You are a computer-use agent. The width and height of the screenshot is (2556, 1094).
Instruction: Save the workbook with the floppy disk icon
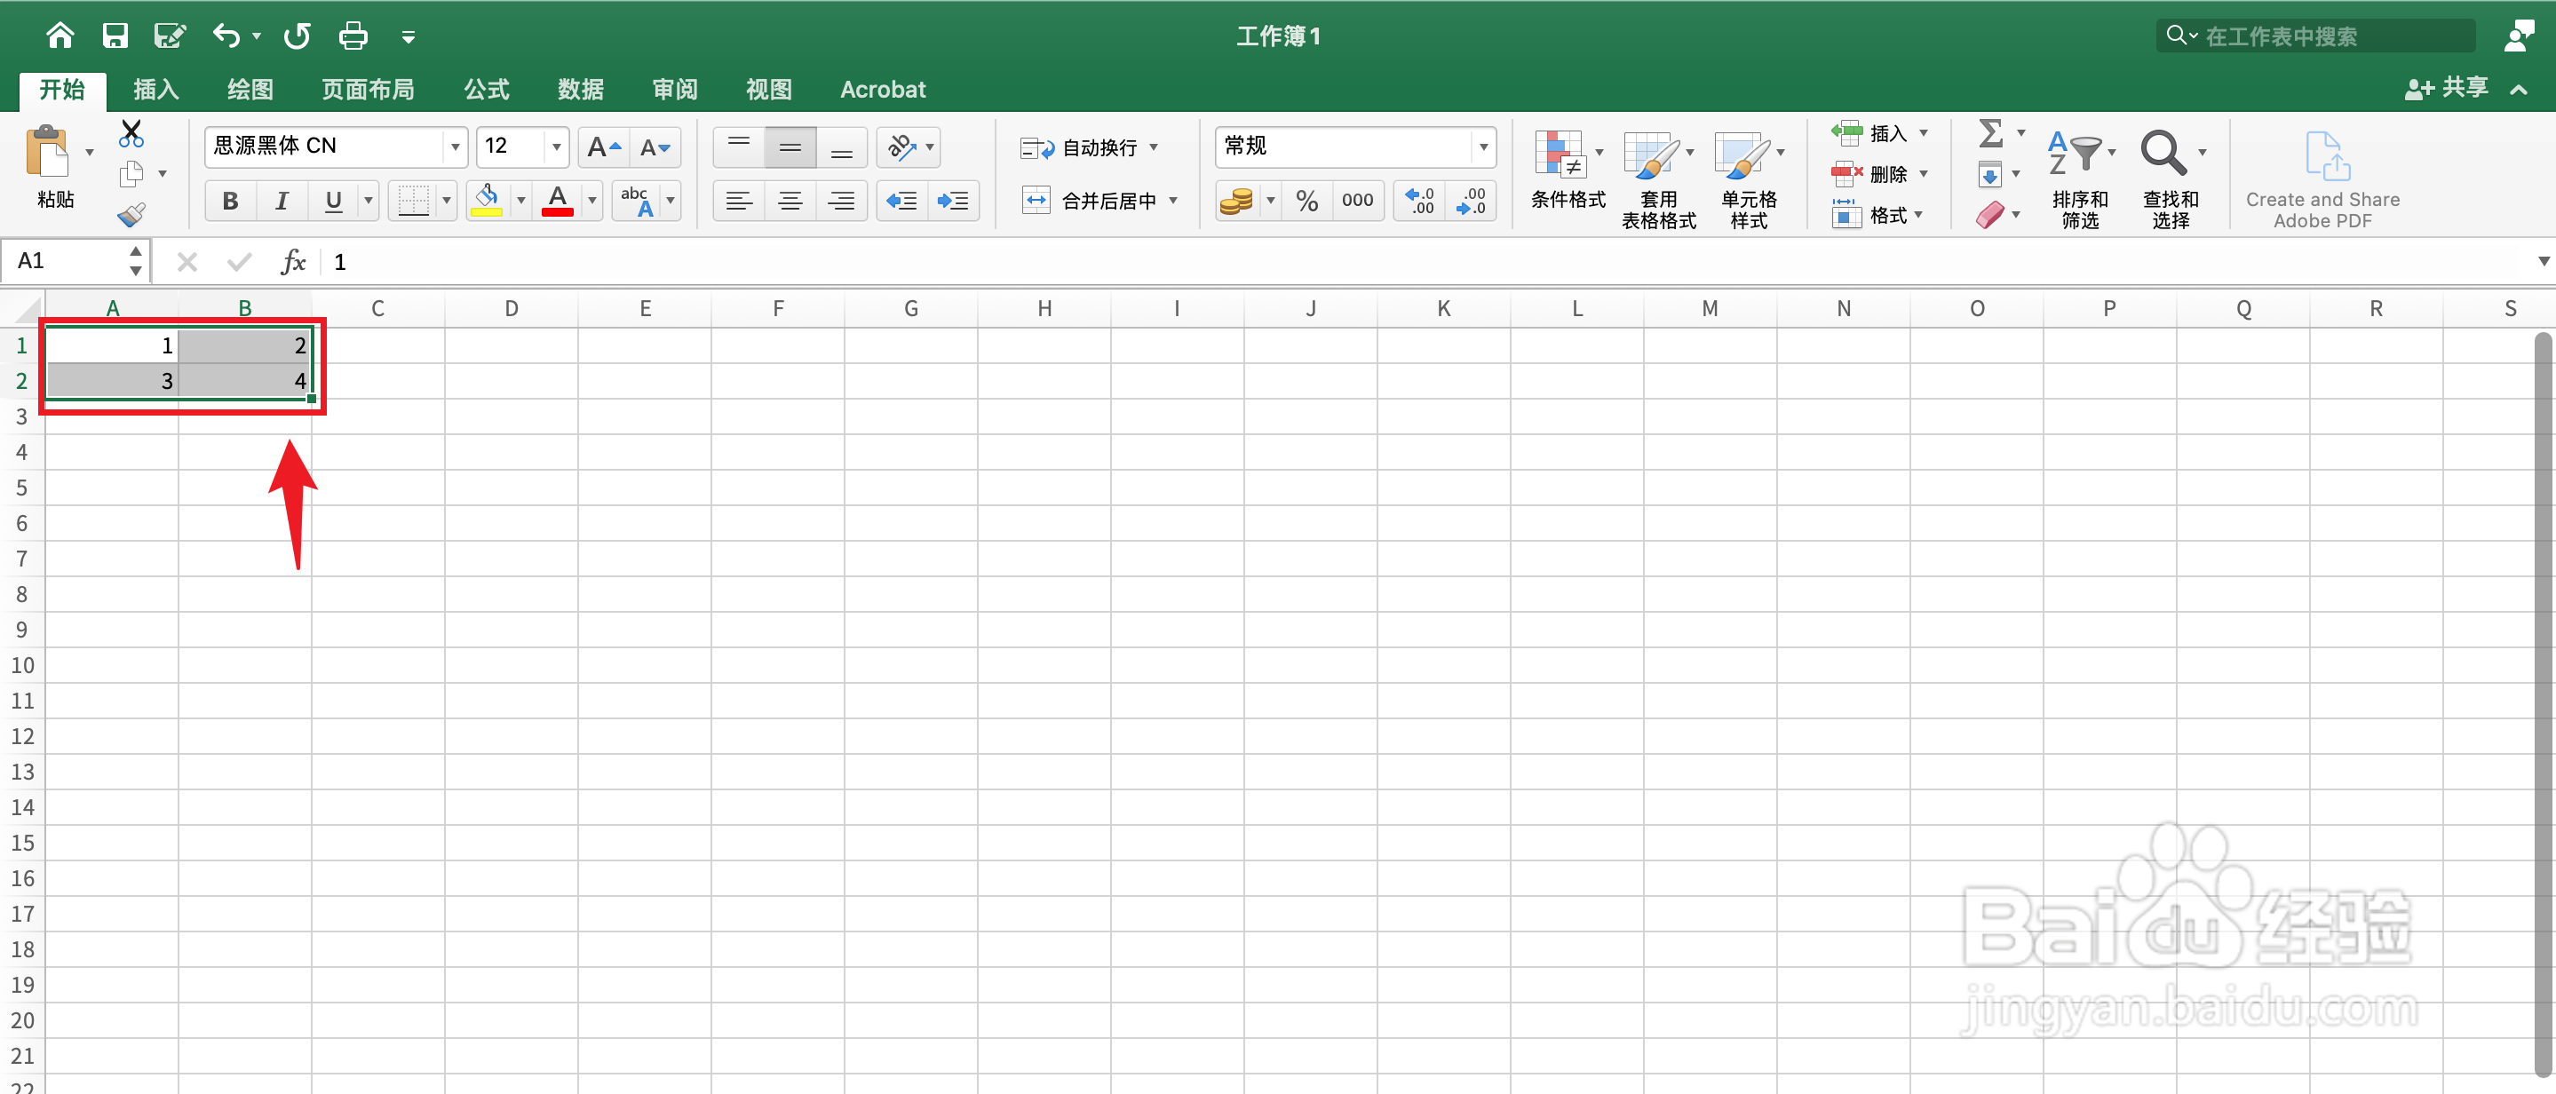point(115,36)
